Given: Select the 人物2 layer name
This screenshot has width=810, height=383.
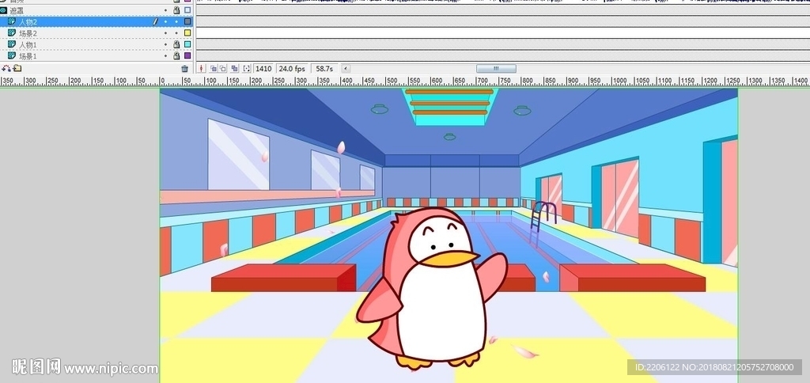Looking at the screenshot, I should coord(28,22).
